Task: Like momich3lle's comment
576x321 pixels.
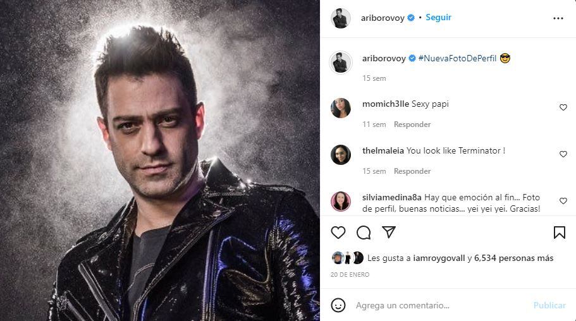Action: click(563, 107)
